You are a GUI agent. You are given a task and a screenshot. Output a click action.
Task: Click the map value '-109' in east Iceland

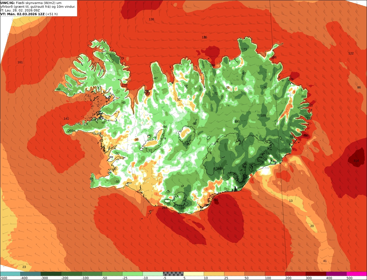coord(263,115)
